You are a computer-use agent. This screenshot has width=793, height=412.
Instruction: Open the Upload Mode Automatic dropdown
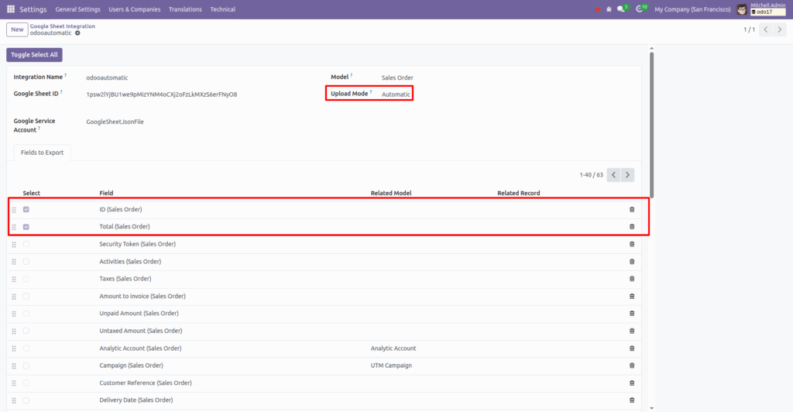point(396,94)
